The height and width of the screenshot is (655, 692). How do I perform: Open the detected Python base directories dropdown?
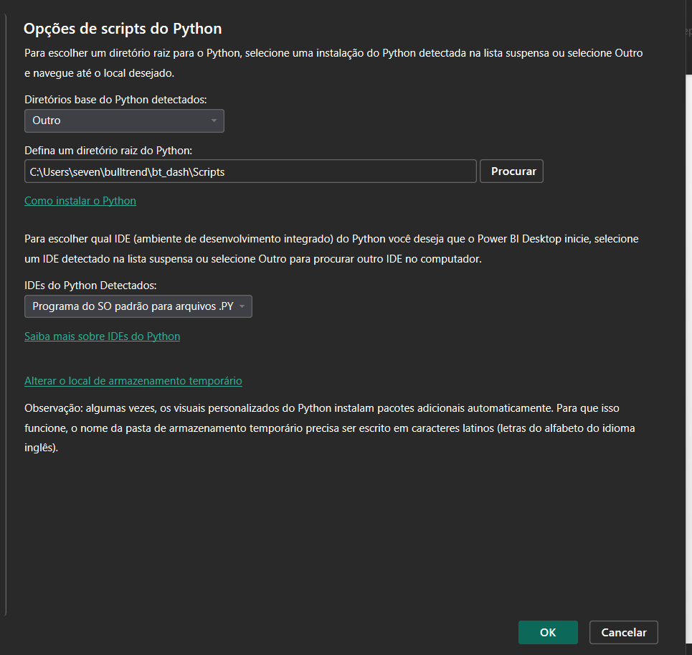tap(124, 121)
